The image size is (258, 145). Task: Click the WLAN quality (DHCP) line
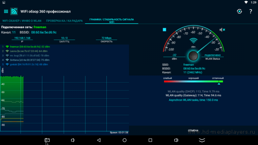click(193, 91)
